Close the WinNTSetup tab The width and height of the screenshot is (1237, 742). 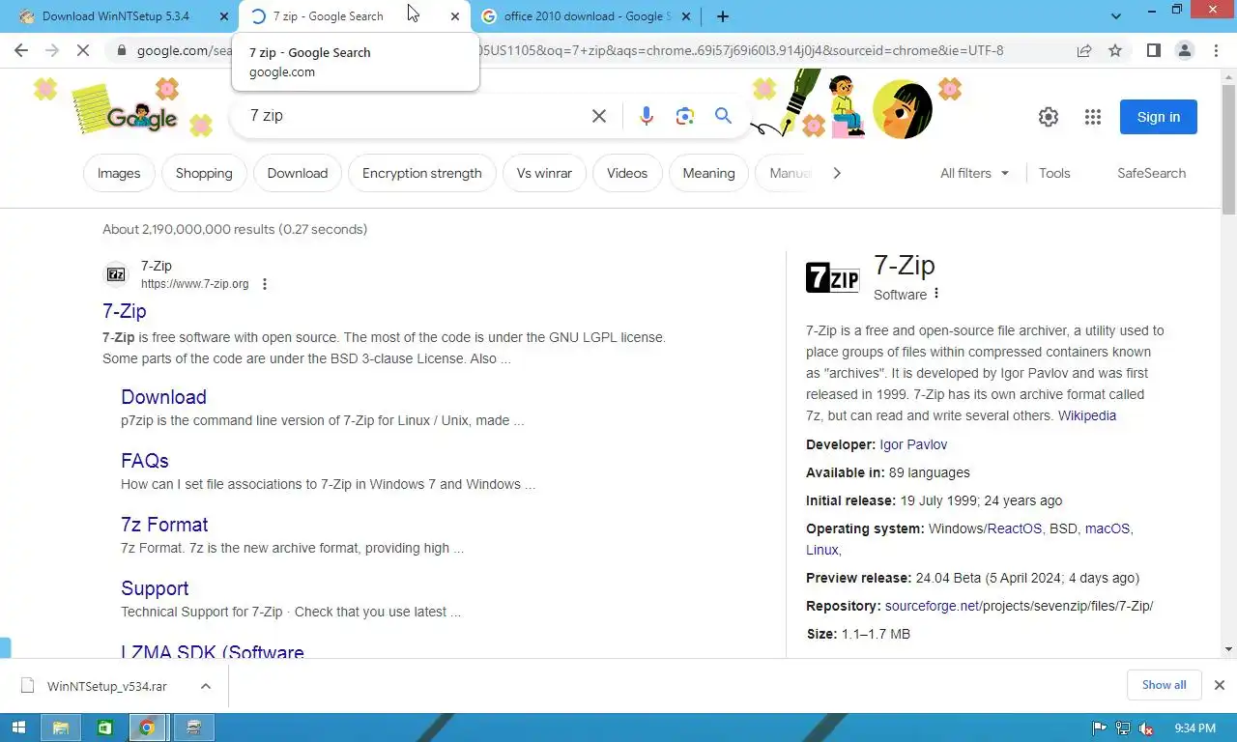(x=222, y=16)
